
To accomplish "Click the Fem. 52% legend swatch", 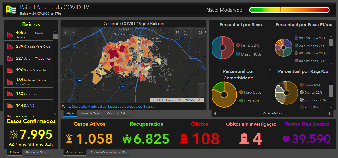I will pos(238,45).
